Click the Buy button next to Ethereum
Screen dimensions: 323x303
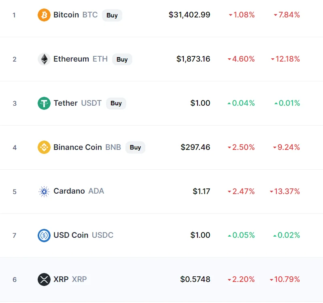(x=122, y=60)
